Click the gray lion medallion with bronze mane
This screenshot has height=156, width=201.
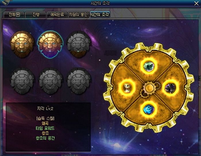pyautogui.click(x=78, y=44)
